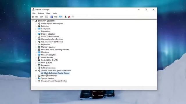Click the Universal Serial Bus controllers icon
186x104 pixels.
(39, 81)
